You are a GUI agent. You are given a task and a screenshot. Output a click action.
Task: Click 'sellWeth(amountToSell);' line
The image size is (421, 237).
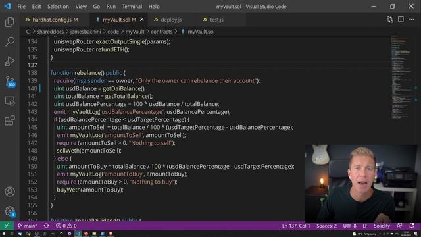(x=89, y=151)
